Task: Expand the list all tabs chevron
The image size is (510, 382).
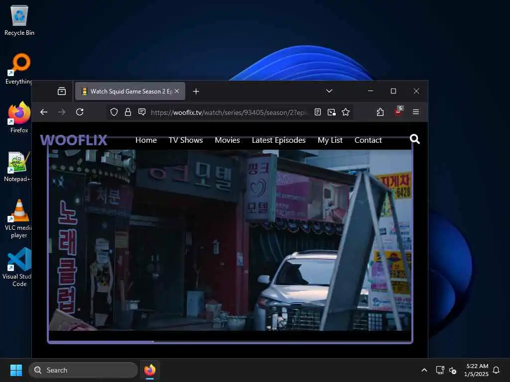Action: pyautogui.click(x=329, y=91)
